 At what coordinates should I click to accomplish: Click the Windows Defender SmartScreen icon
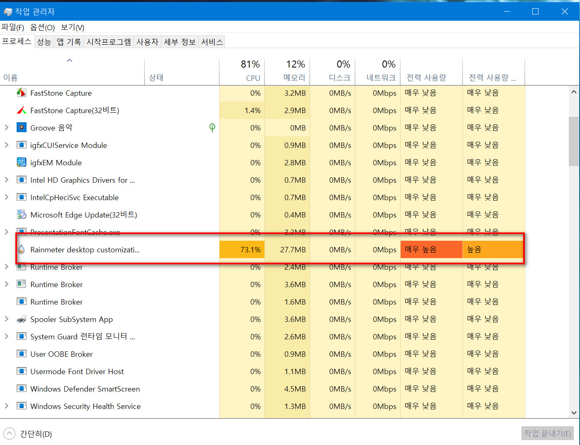pos(21,389)
